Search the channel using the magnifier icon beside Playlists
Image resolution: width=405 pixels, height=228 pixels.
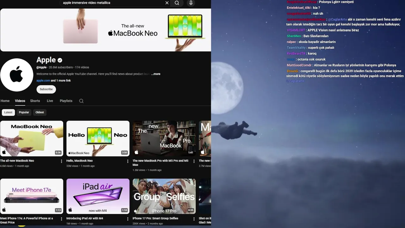pyautogui.click(x=81, y=101)
